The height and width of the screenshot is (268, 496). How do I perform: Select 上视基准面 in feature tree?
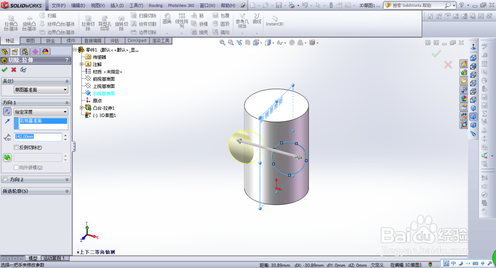point(104,86)
